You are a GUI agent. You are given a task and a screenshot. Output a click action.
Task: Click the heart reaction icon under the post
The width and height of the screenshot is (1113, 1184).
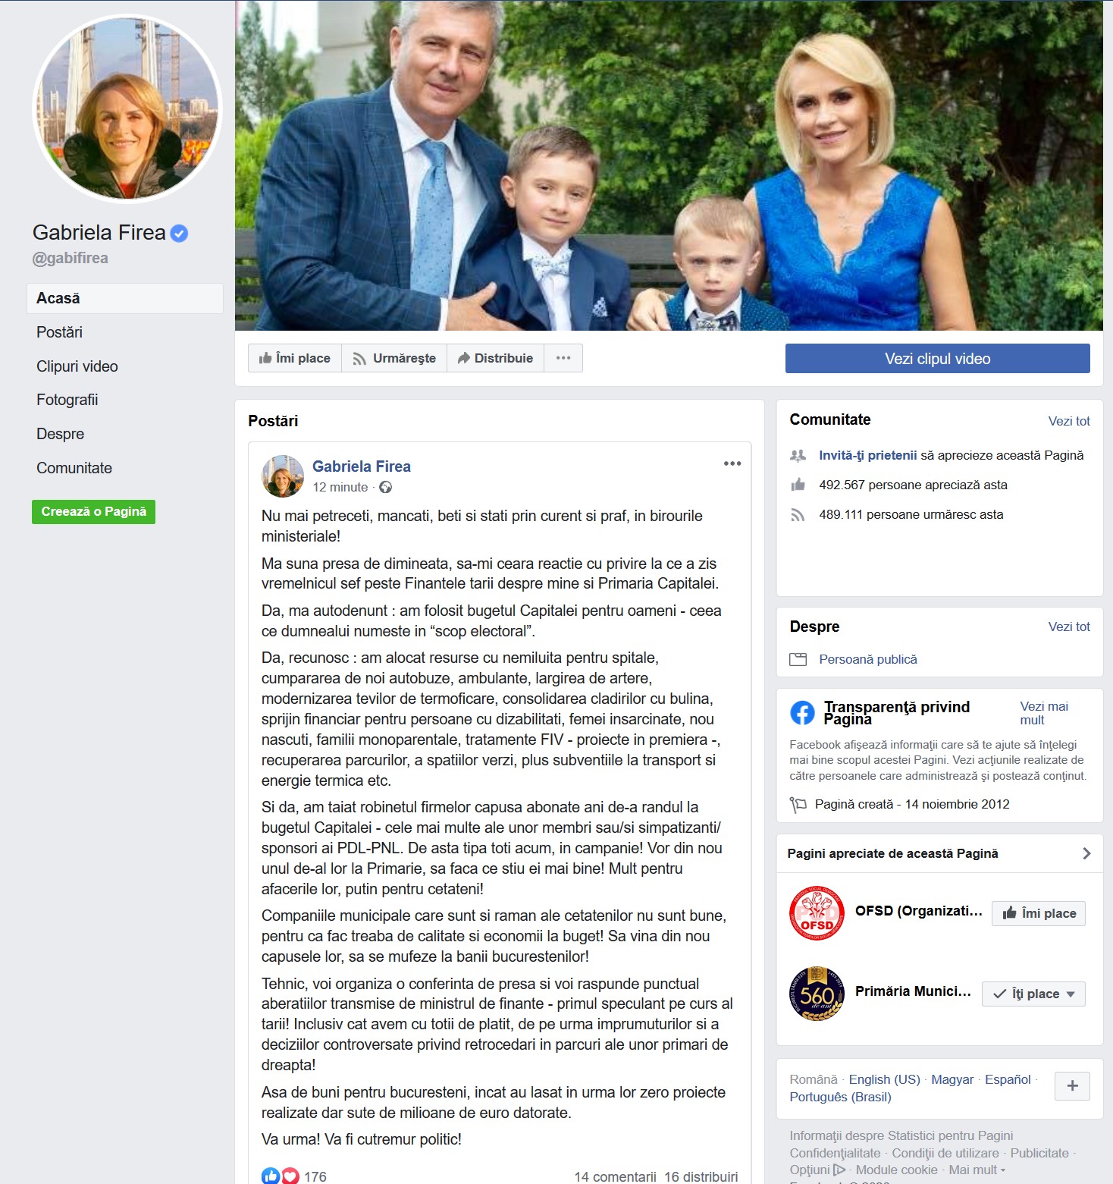pos(290,1176)
